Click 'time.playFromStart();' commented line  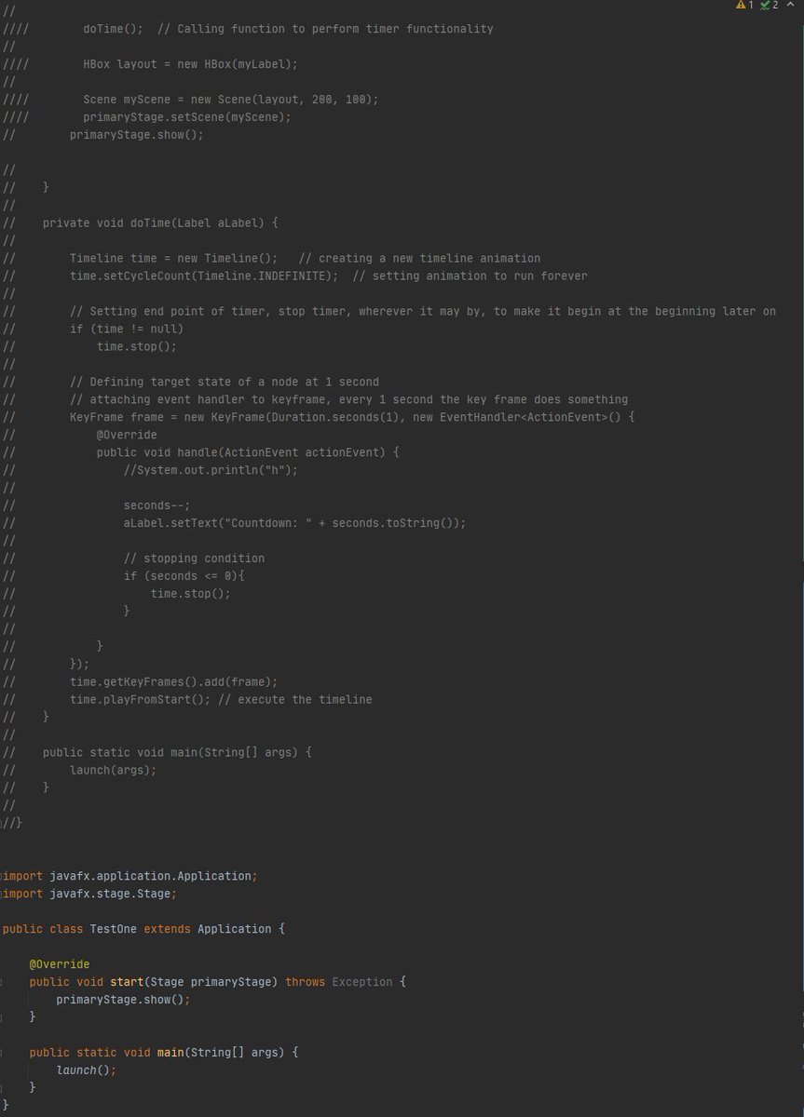140,700
